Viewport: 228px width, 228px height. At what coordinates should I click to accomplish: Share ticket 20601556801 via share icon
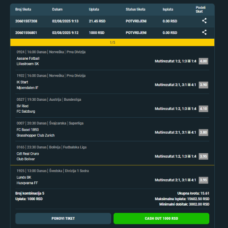[x=204, y=32]
